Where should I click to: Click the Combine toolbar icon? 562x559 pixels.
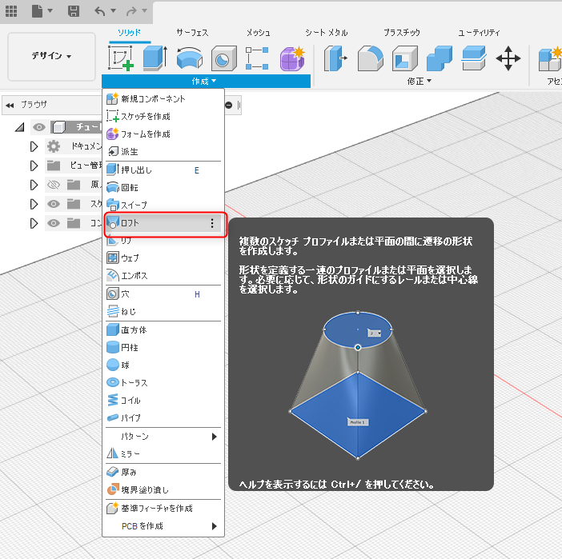[x=440, y=58]
